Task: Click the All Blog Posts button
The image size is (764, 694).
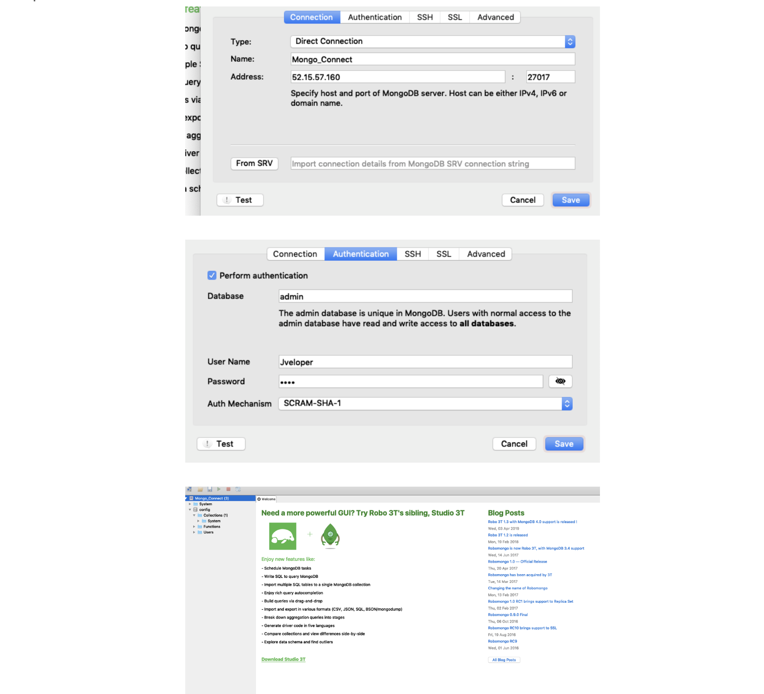Action: tap(504, 660)
